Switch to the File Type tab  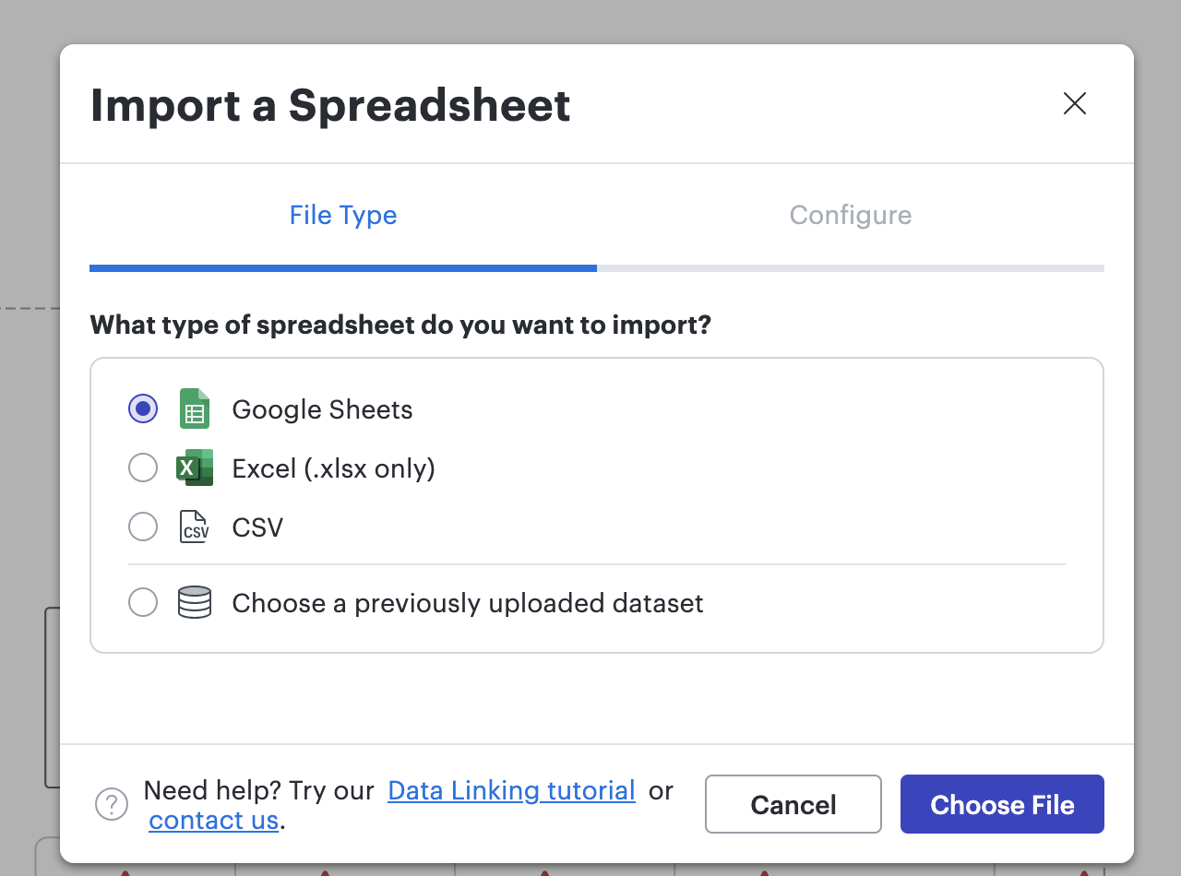tap(342, 215)
